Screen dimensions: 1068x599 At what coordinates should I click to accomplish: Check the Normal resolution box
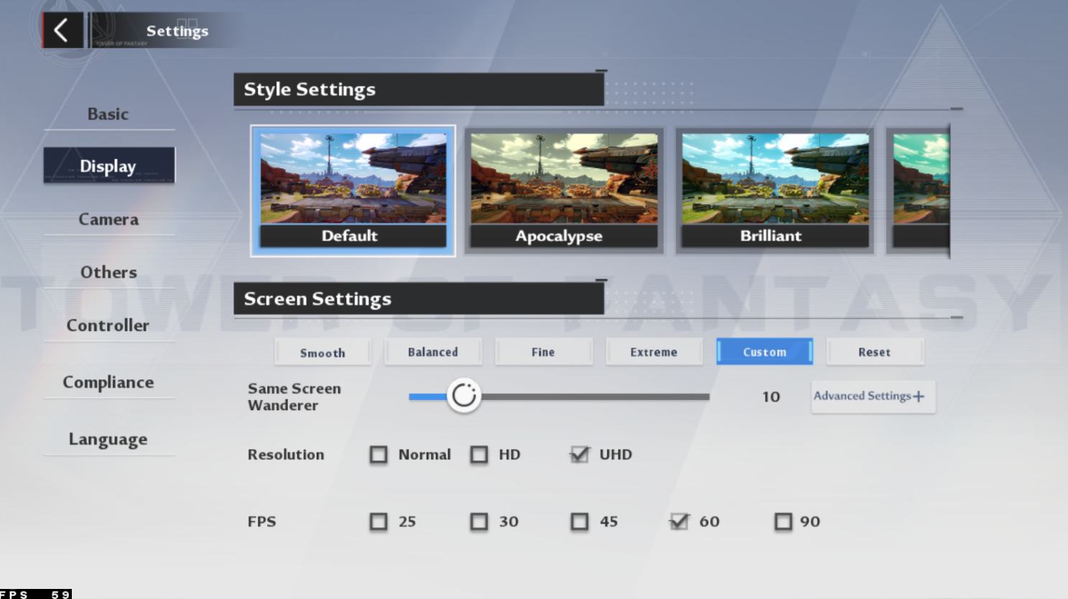click(379, 455)
